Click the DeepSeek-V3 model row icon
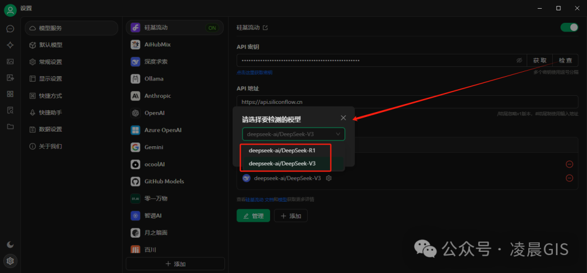587x273 pixels. pyautogui.click(x=246, y=178)
